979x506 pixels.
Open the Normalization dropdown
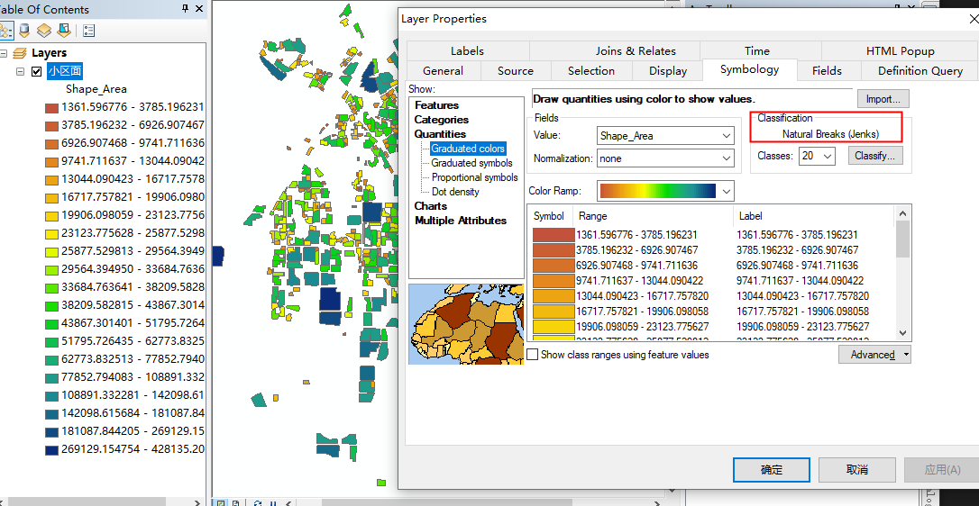[727, 158]
